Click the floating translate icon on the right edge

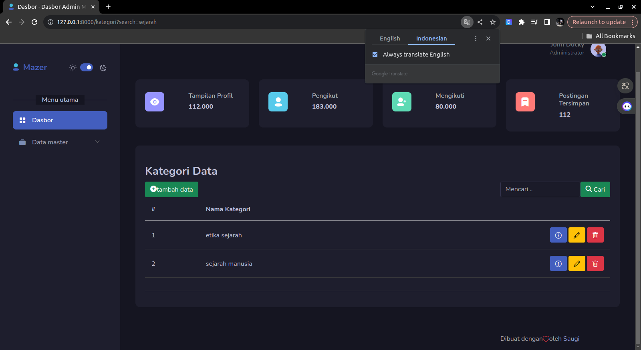tap(625, 86)
